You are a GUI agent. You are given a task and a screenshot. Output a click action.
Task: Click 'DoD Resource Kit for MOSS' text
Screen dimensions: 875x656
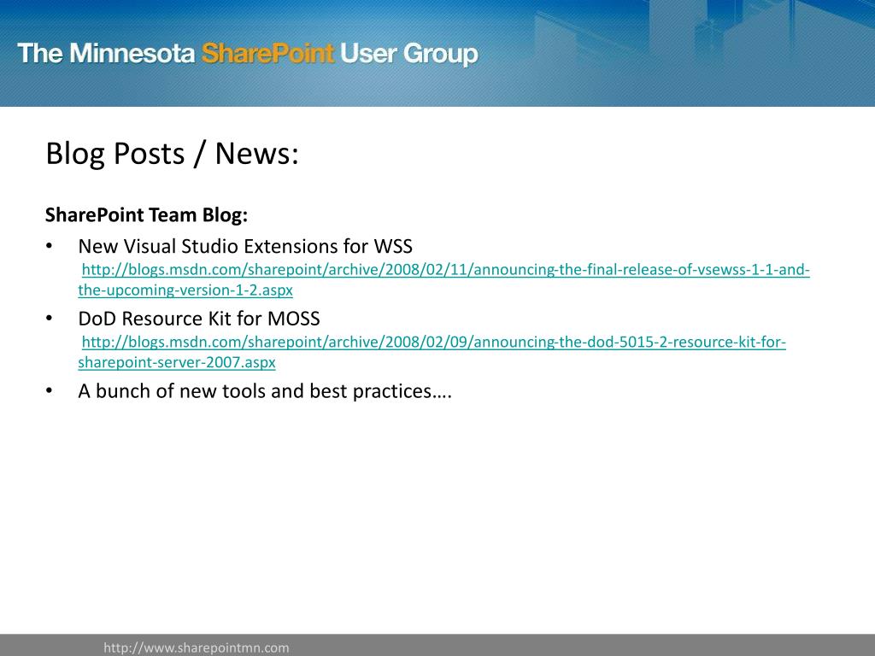pyautogui.click(x=198, y=319)
